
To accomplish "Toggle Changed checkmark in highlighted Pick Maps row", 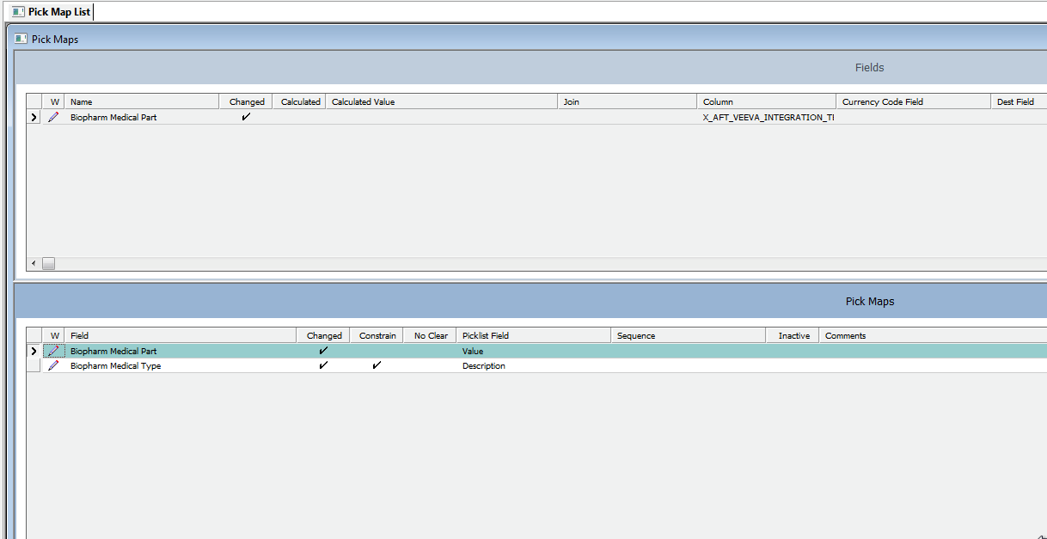I will 323,351.
